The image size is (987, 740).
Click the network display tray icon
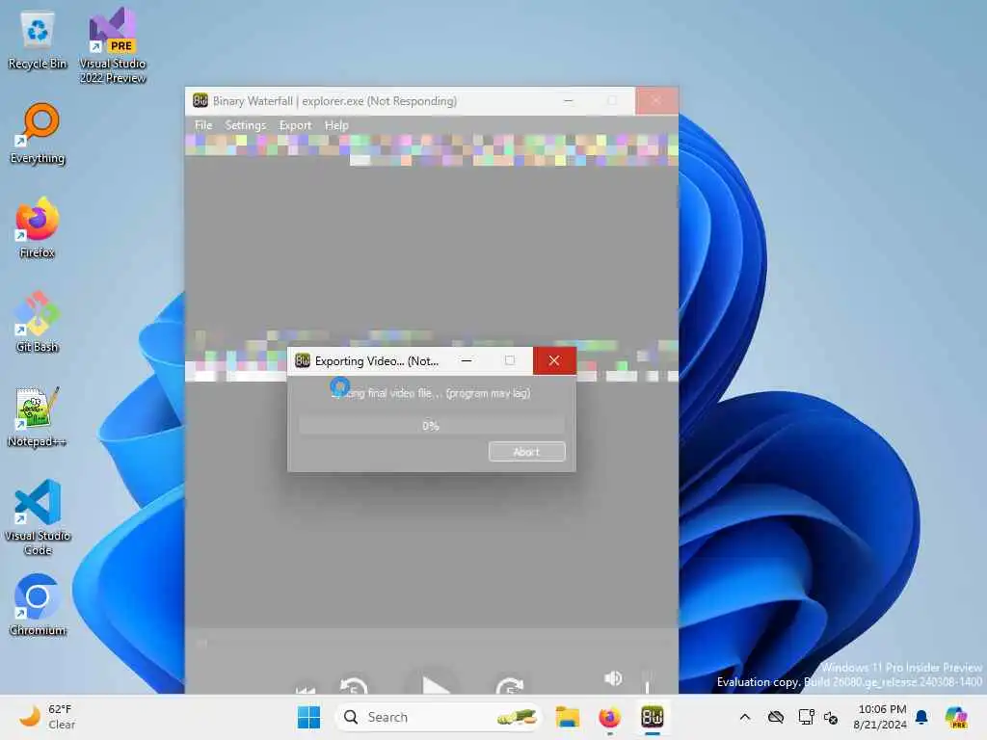point(806,717)
